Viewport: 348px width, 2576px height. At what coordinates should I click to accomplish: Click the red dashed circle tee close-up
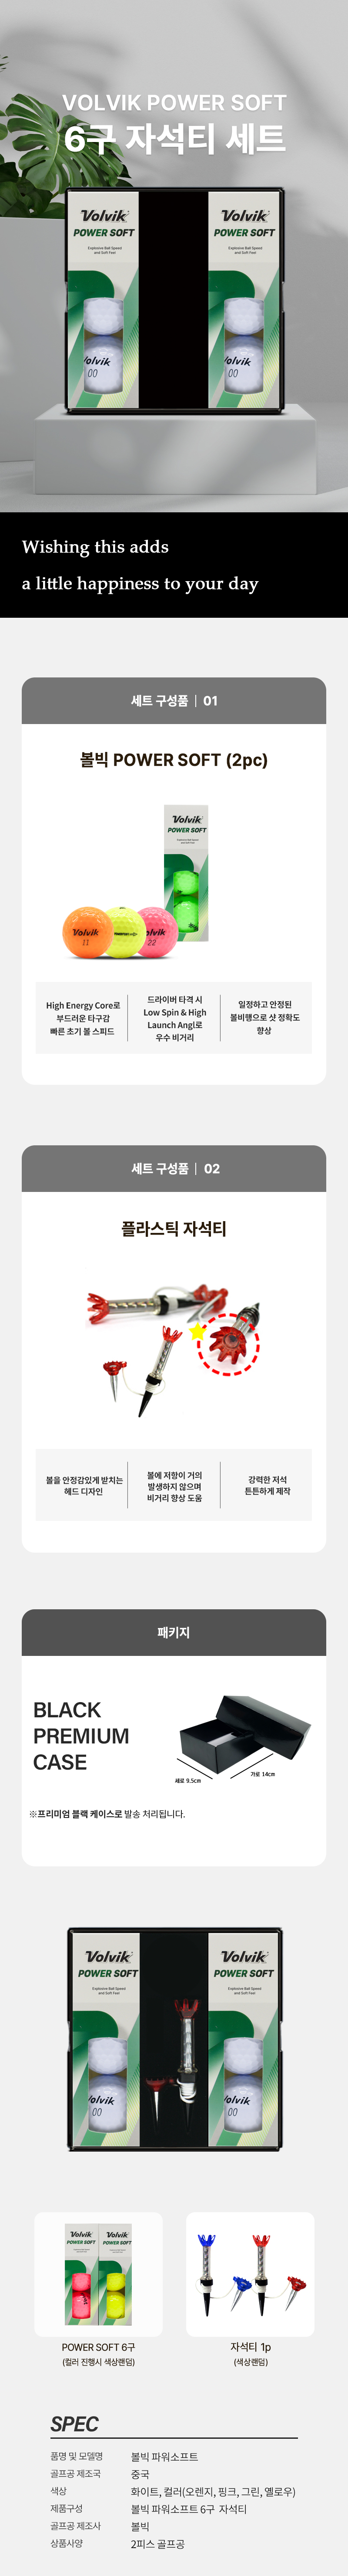[228, 1342]
